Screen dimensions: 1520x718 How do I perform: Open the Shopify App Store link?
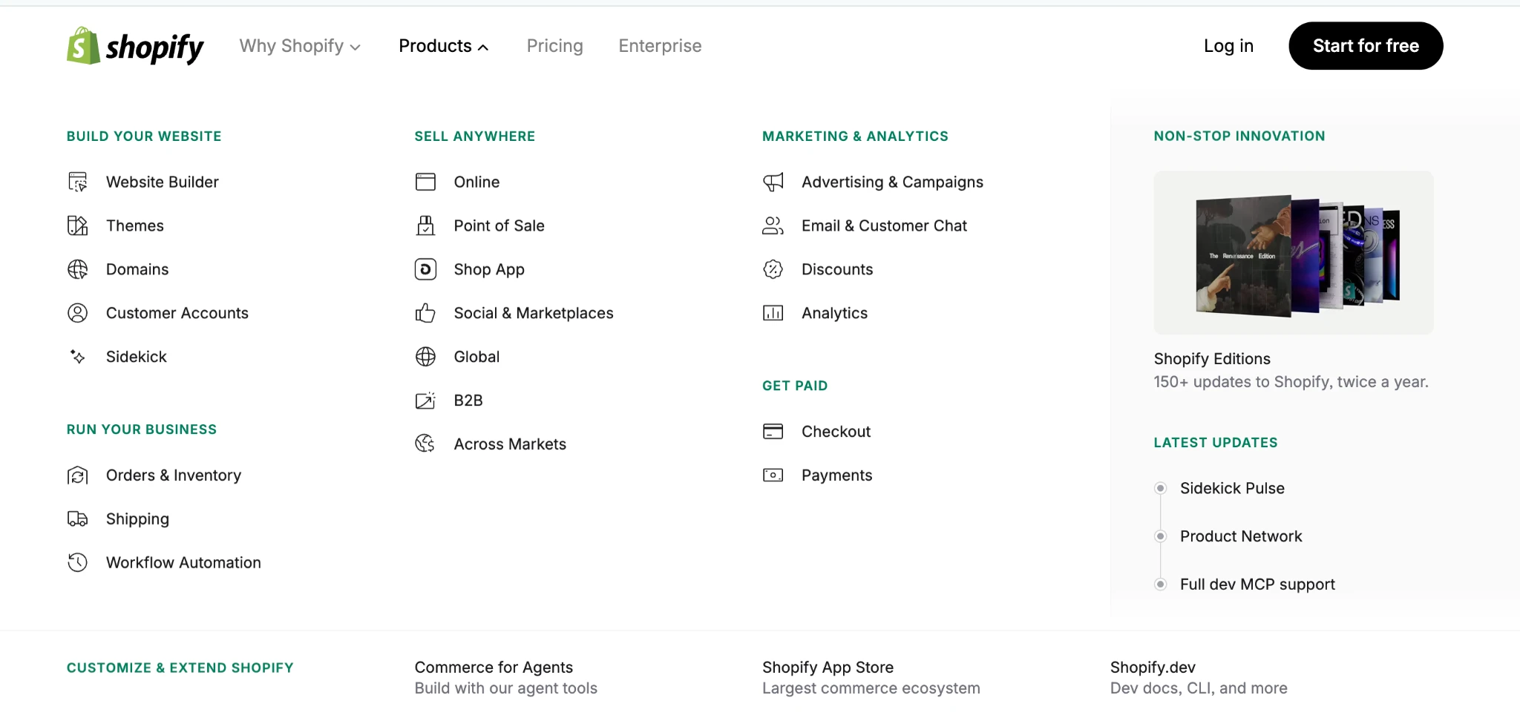828,666
